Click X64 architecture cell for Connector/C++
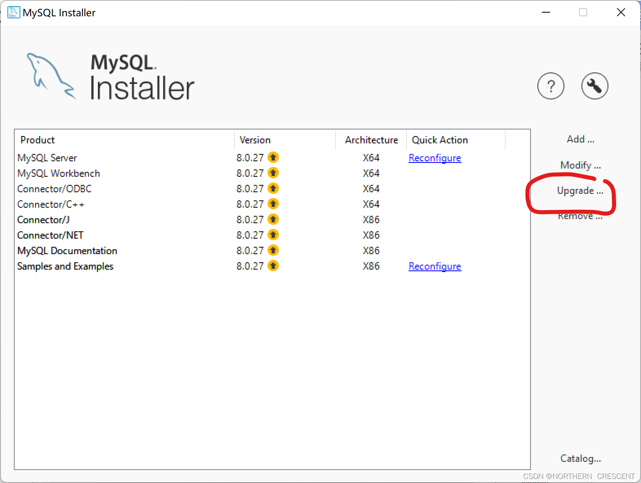641x483 pixels. click(x=371, y=204)
